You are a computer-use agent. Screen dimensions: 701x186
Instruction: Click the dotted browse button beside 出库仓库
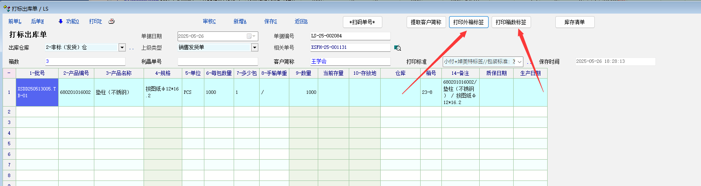tap(131, 48)
